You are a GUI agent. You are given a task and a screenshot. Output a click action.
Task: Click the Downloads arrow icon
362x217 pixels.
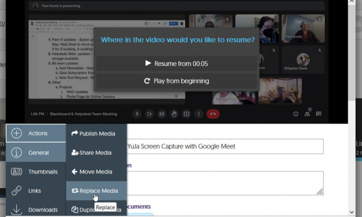pos(16,210)
